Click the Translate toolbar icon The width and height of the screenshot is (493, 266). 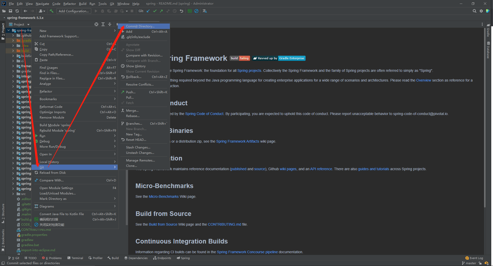[x=205, y=11]
